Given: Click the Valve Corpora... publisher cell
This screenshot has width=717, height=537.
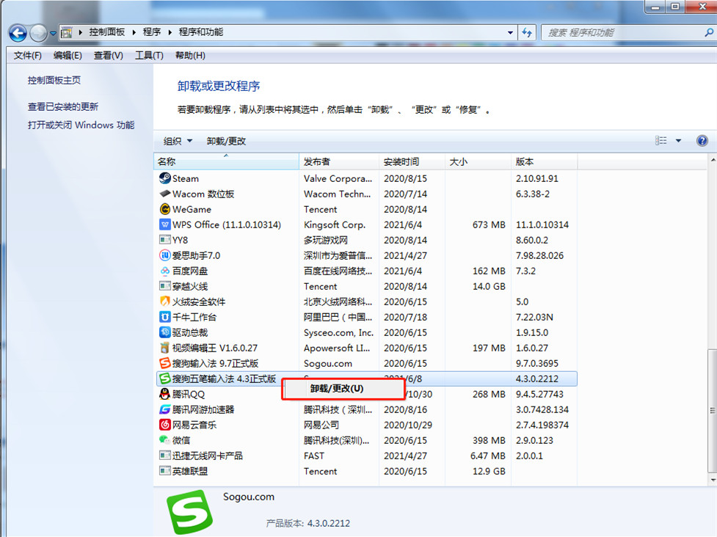Looking at the screenshot, I should click(338, 179).
